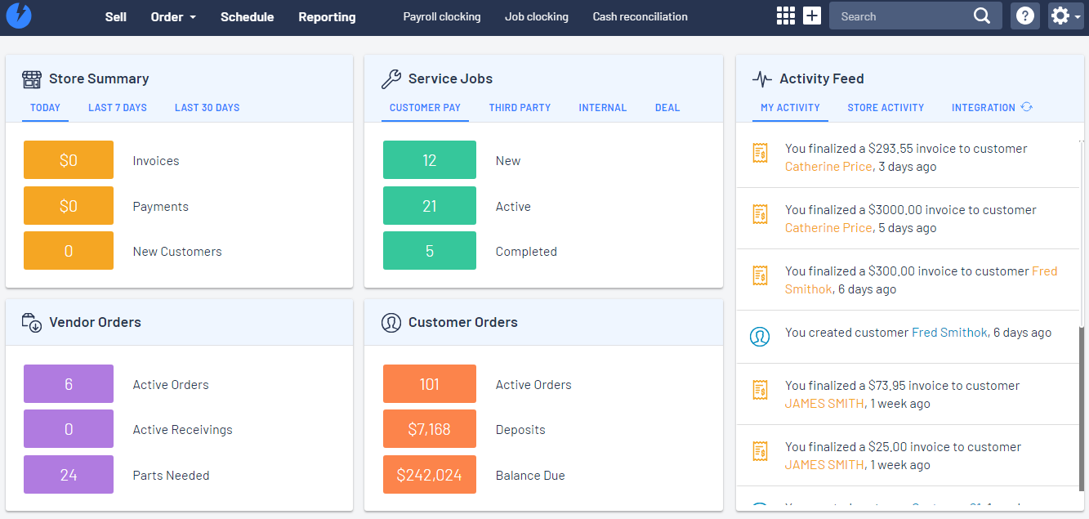Click the Vendor Orders box icon
The height and width of the screenshot is (519, 1089).
[32, 322]
